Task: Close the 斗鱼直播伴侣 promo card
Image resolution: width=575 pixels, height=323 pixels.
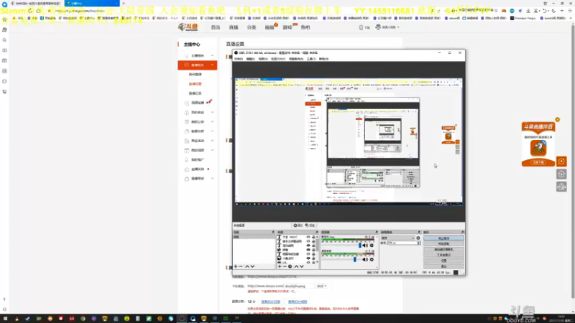Action: (558, 120)
